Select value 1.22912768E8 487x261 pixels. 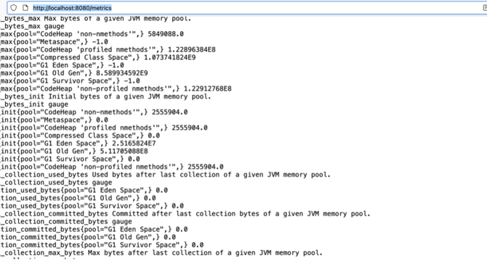207,88
